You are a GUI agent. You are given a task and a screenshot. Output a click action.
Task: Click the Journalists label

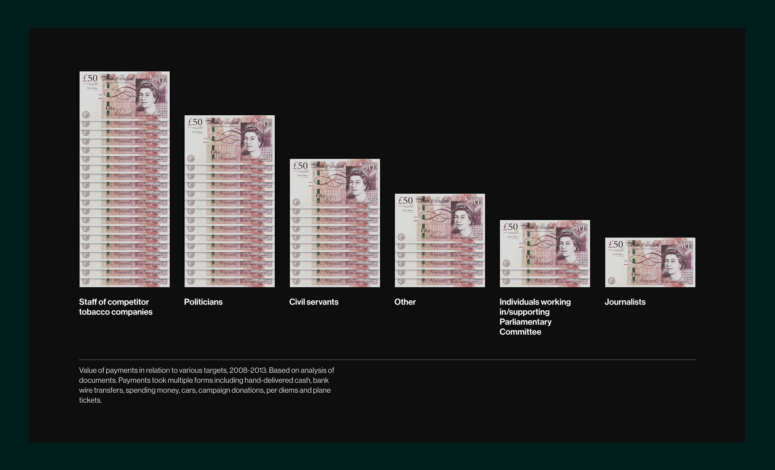coord(625,302)
